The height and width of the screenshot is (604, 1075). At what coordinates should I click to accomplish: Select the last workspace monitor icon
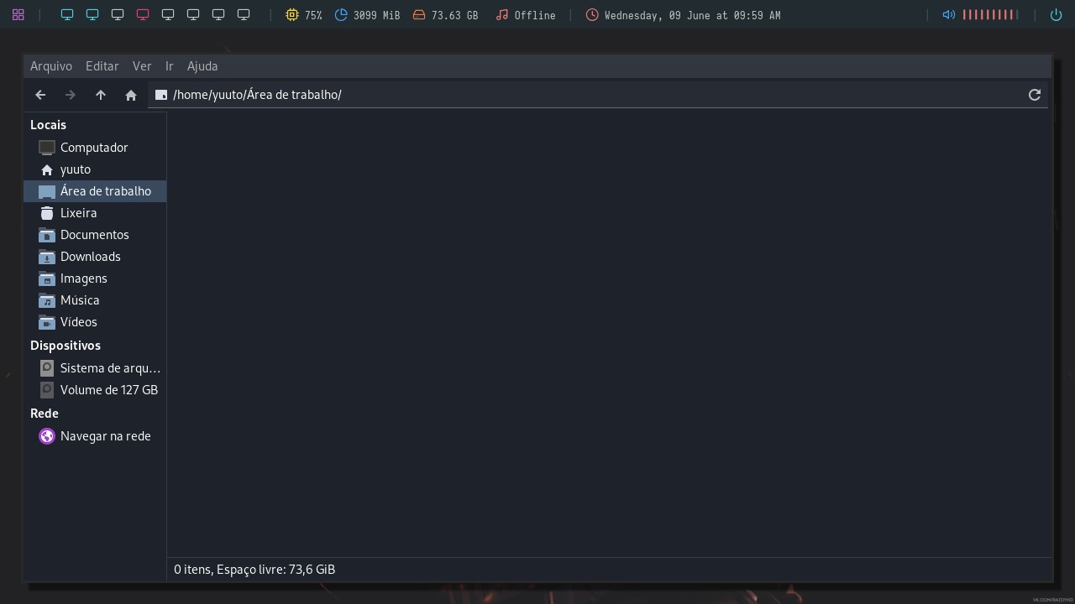[243, 14]
